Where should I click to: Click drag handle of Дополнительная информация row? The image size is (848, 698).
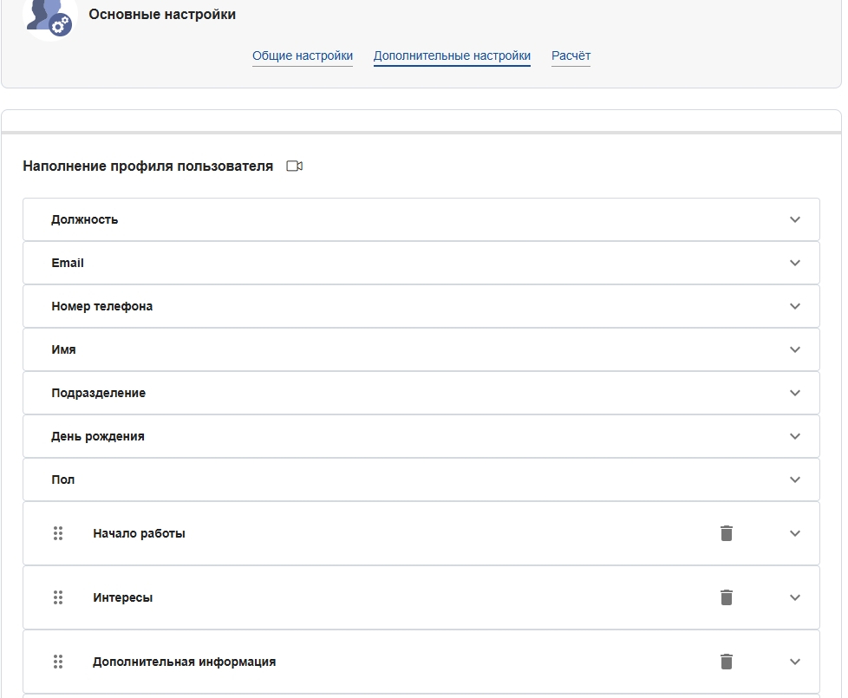coord(58,662)
